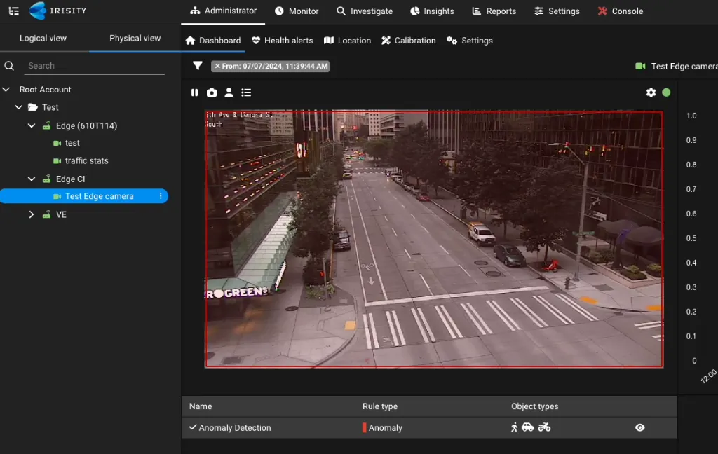
Task: Toggle visibility of Anomaly Detection rule
Action: 639,427
